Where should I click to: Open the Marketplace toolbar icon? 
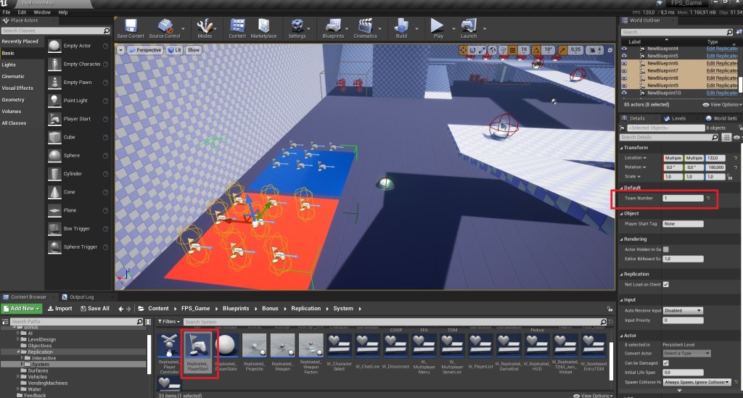263,27
